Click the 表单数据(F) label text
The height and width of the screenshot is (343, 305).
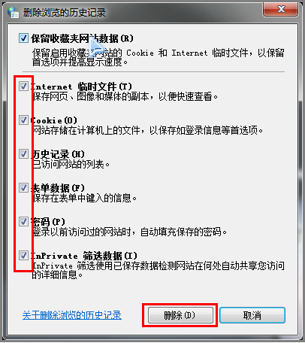tap(58, 188)
